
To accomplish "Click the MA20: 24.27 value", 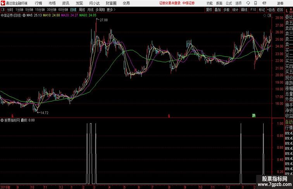I will click(69, 16).
